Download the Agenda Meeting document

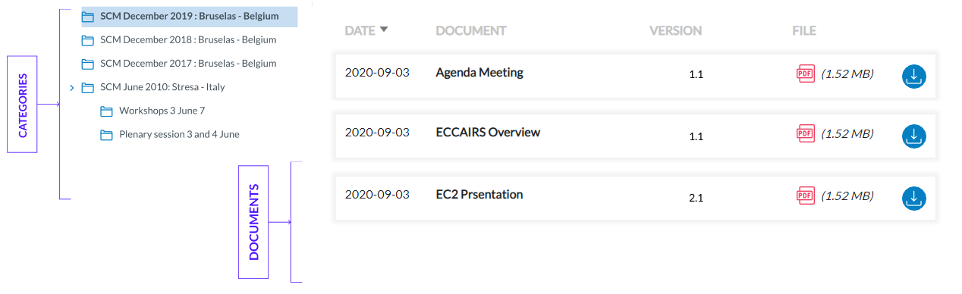coord(913,77)
